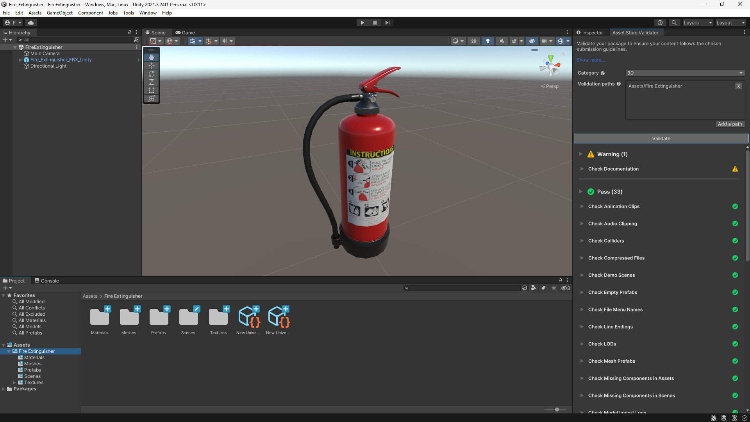The width and height of the screenshot is (750, 422).
Task: Open FireExtinguisher scene options menu
Action: (x=137, y=47)
